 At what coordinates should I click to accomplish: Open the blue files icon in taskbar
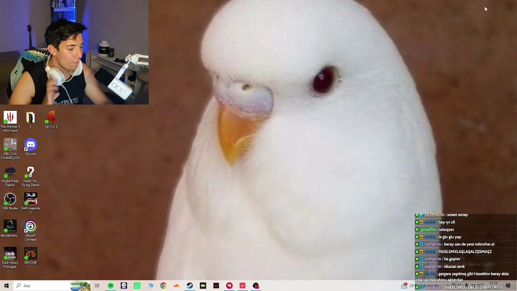pyautogui.click(x=150, y=286)
